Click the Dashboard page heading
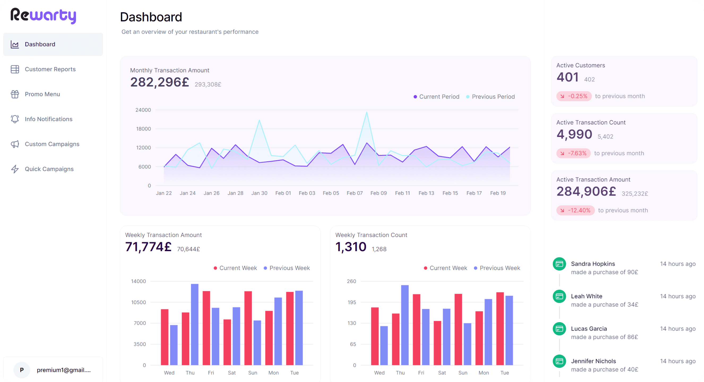 pos(151,17)
